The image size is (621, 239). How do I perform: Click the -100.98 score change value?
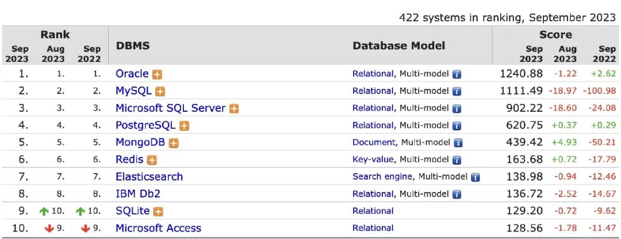point(599,91)
